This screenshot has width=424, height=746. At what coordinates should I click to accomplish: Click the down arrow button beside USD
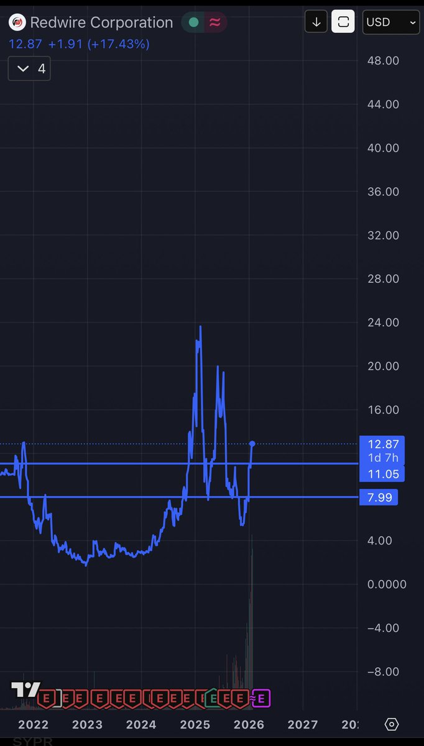click(x=316, y=22)
